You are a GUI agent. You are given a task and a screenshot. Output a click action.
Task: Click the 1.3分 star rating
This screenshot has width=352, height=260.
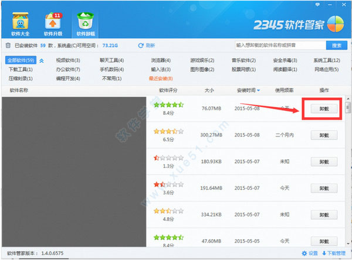168,158
